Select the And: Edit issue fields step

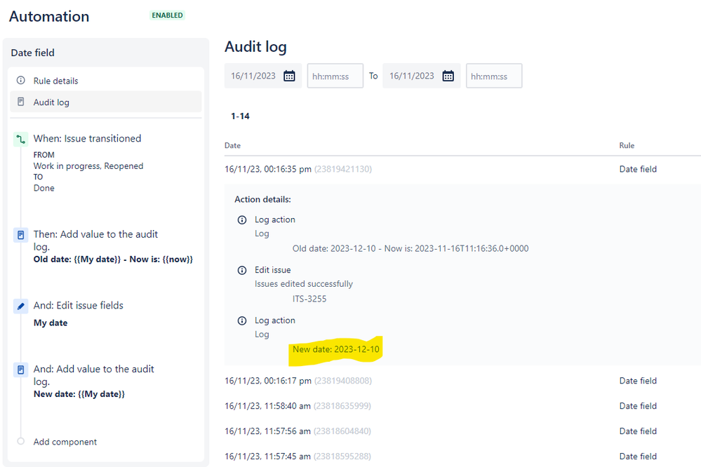[78, 305]
